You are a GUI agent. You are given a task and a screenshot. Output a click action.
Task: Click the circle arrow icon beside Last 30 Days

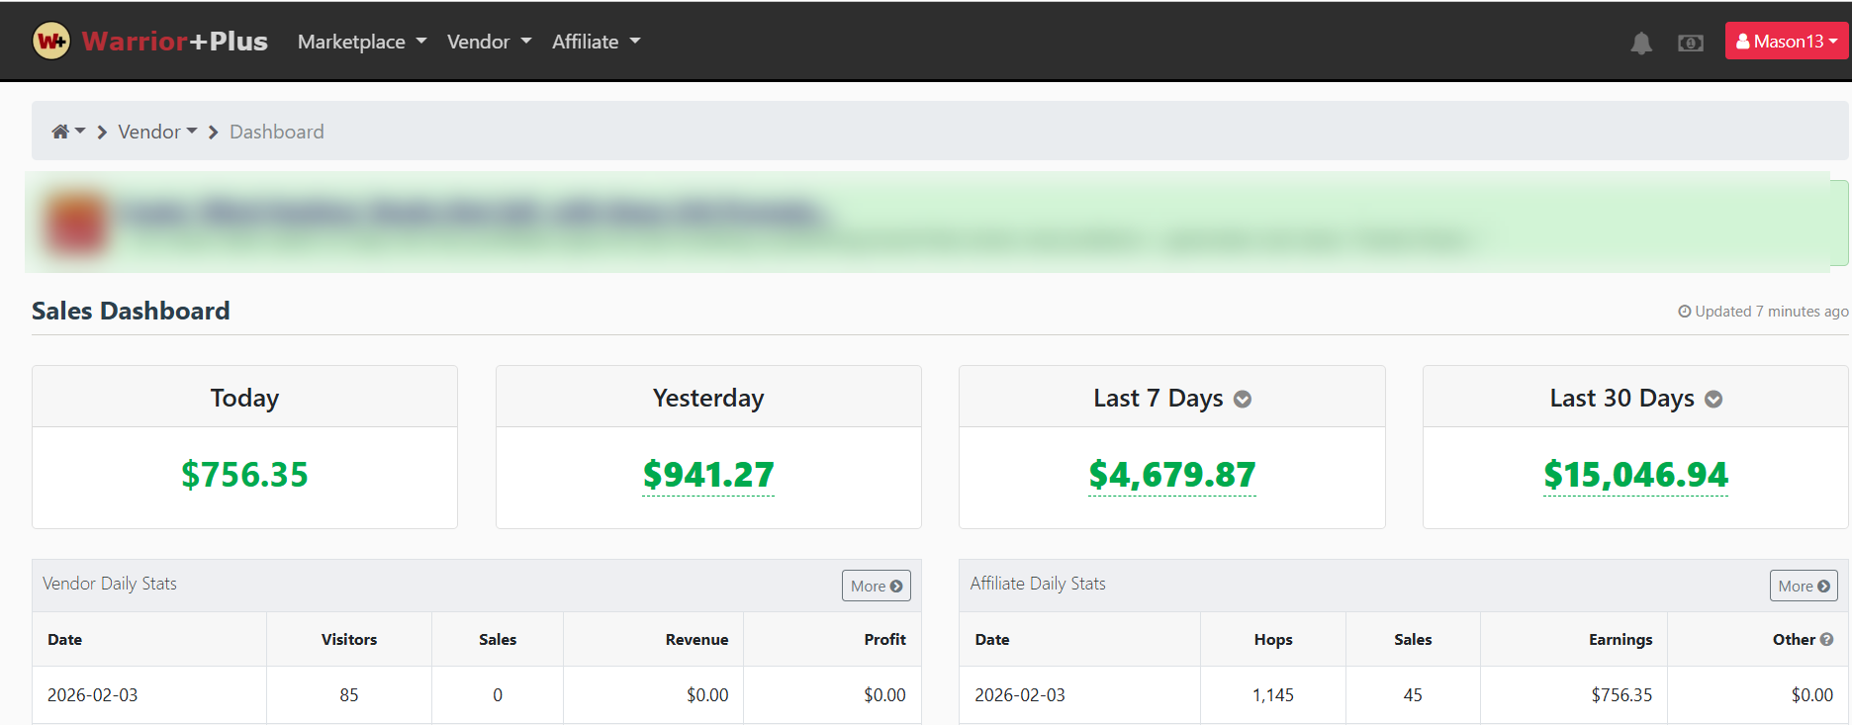(x=1713, y=400)
